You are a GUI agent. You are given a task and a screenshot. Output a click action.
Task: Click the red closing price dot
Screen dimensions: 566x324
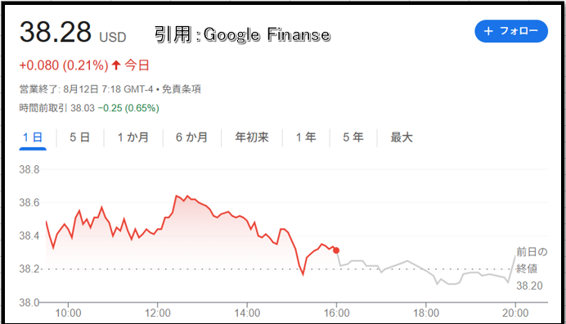[336, 250]
